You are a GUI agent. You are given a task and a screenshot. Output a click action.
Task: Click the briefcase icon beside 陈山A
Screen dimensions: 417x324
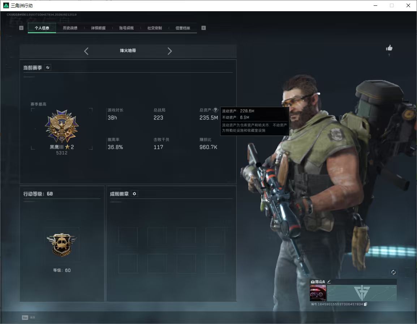pyautogui.click(x=313, y=282)
